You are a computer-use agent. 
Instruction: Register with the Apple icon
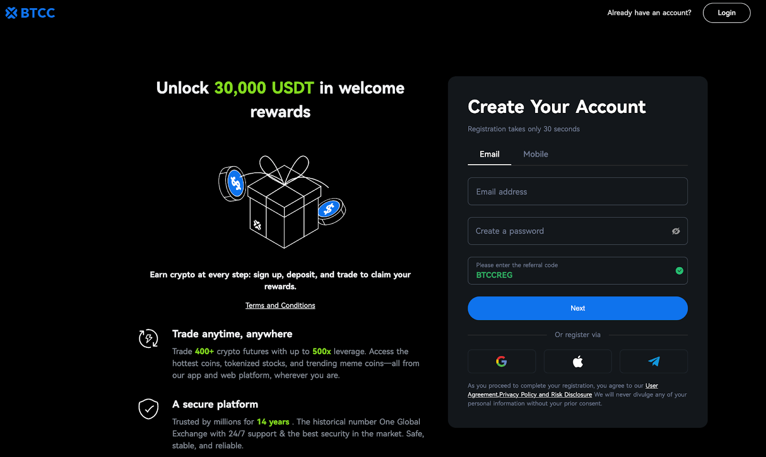point(578,361)
